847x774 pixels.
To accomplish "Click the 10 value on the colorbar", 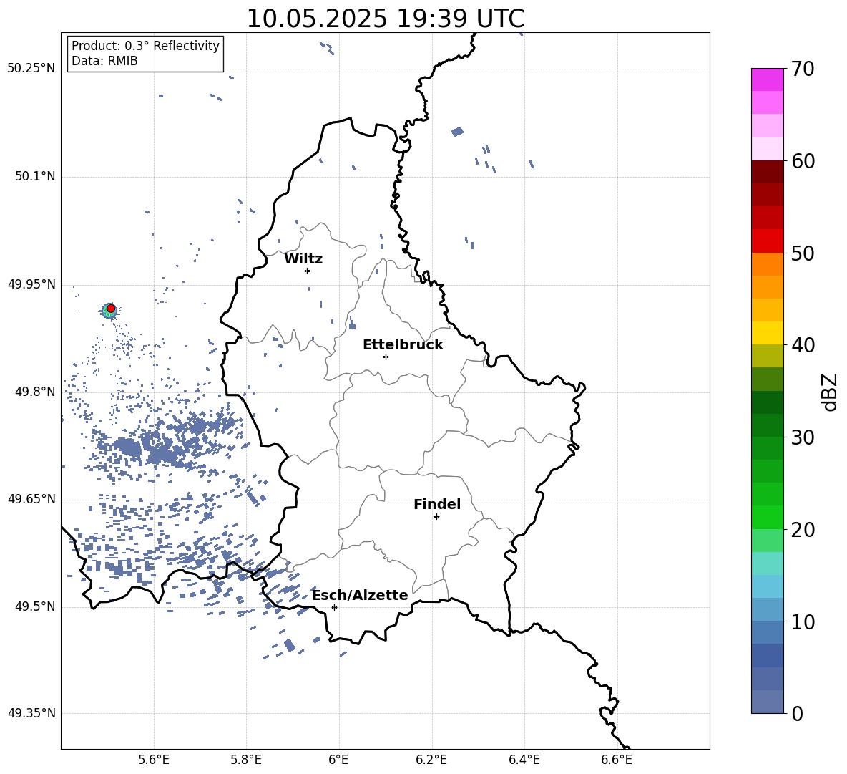I will (x=803, y=621).
